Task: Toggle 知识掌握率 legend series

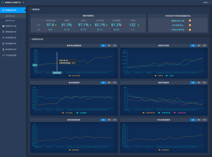Action: tap(81, 113)
